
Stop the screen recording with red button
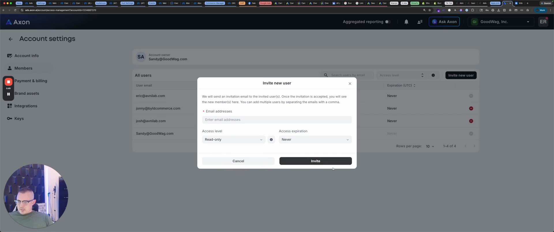(x=8, y=82)
